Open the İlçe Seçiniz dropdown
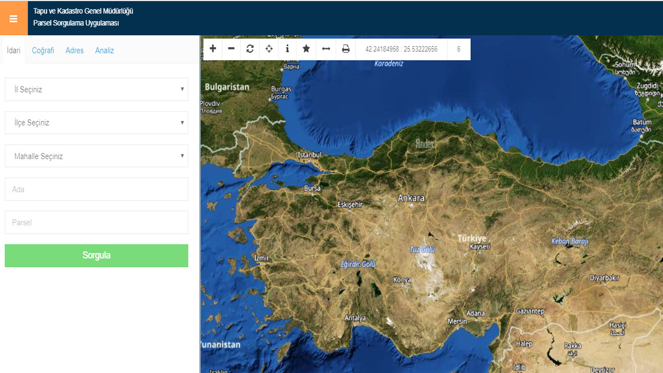This screenshot has width=663, height=373. (96, 123)
